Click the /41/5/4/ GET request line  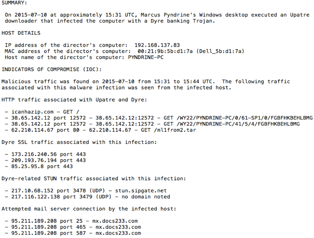(x=152, y=124)
